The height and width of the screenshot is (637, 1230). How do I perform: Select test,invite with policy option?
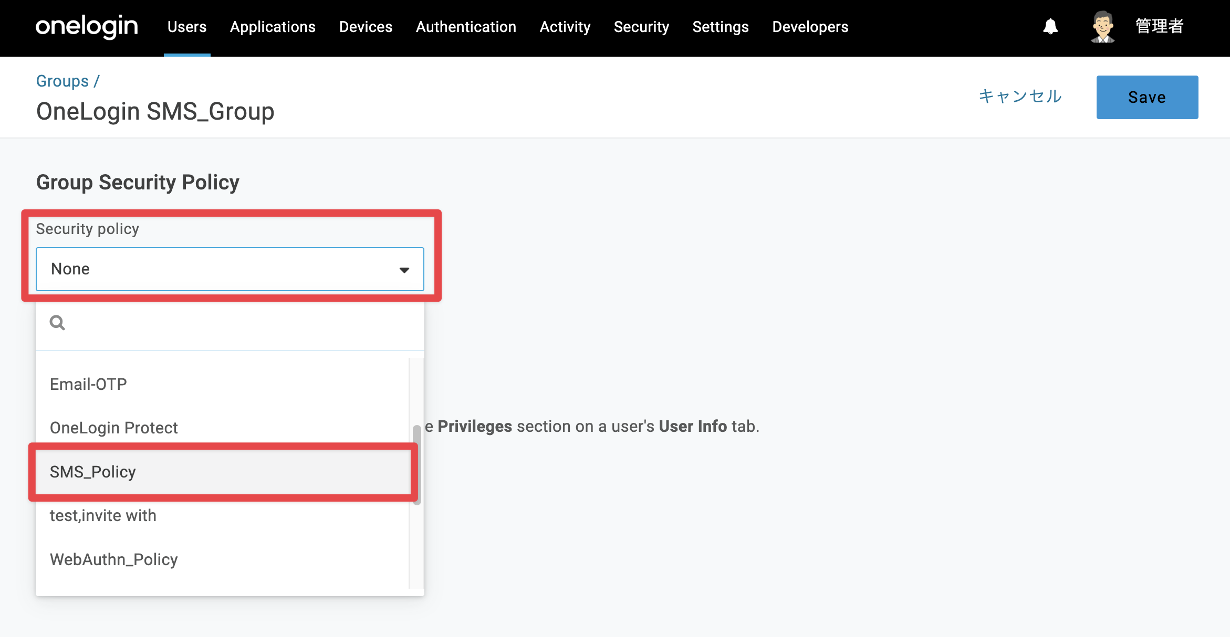223,515
